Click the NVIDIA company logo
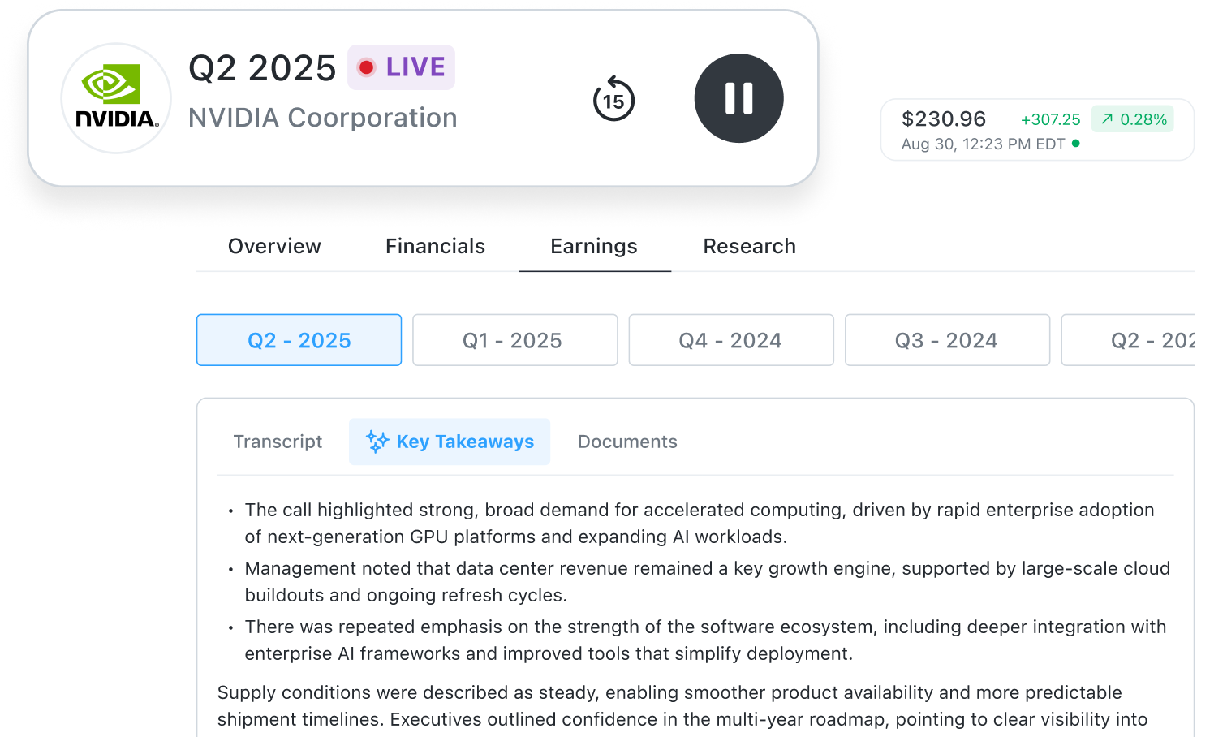 (x=116, y=97)
